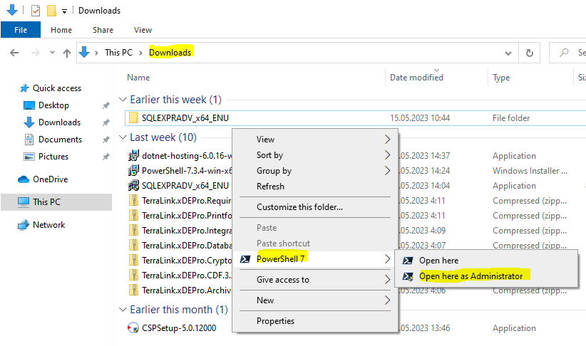Choose Customize this folder… from context menu

(315, 206)
